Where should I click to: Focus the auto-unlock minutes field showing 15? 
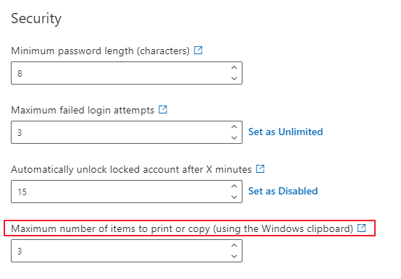point(127,192)
